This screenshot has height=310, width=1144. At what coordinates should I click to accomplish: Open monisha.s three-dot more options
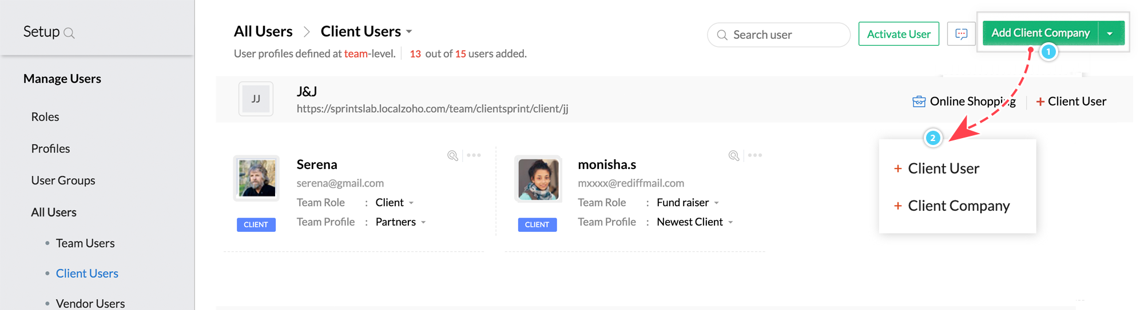[755, 155]
